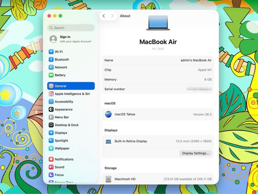Screen dimensions: 258x194
Task: Click the Desktop & Dock icon
Action: pos(51,125)
